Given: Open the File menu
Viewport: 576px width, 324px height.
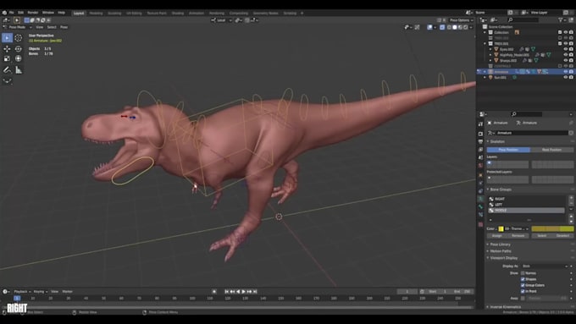Looking at the screenshot, I should pyautogui.click(x=11, y=13).
